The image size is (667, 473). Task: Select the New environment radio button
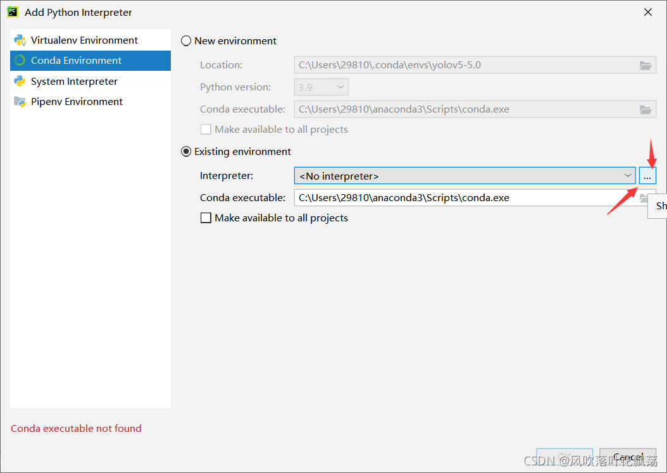(x=186, y=41)
